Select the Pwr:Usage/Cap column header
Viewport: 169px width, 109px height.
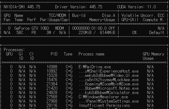[x=54, y=20]
